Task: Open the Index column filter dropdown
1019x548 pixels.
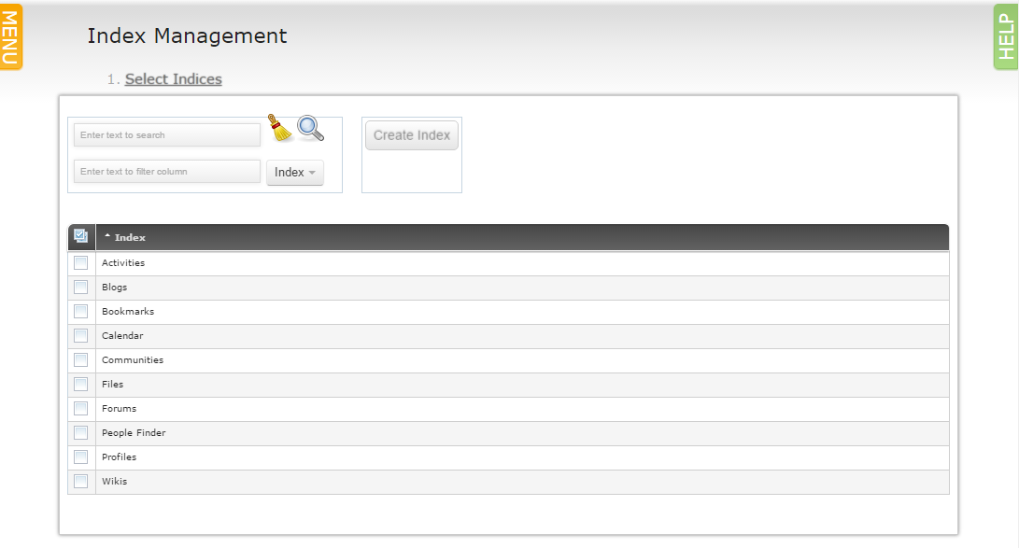Action: pos(295,172)
